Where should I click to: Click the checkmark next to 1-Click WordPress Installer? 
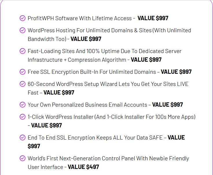click(x=22, y=117)
